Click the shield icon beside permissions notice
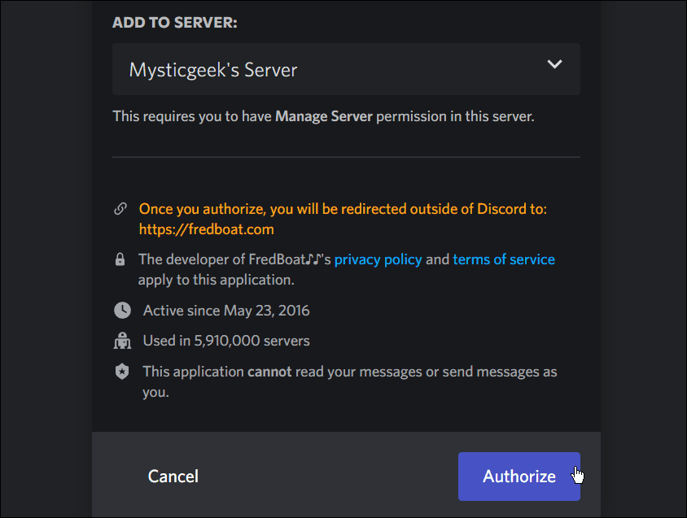687x518 pixels. pos(122,371)
